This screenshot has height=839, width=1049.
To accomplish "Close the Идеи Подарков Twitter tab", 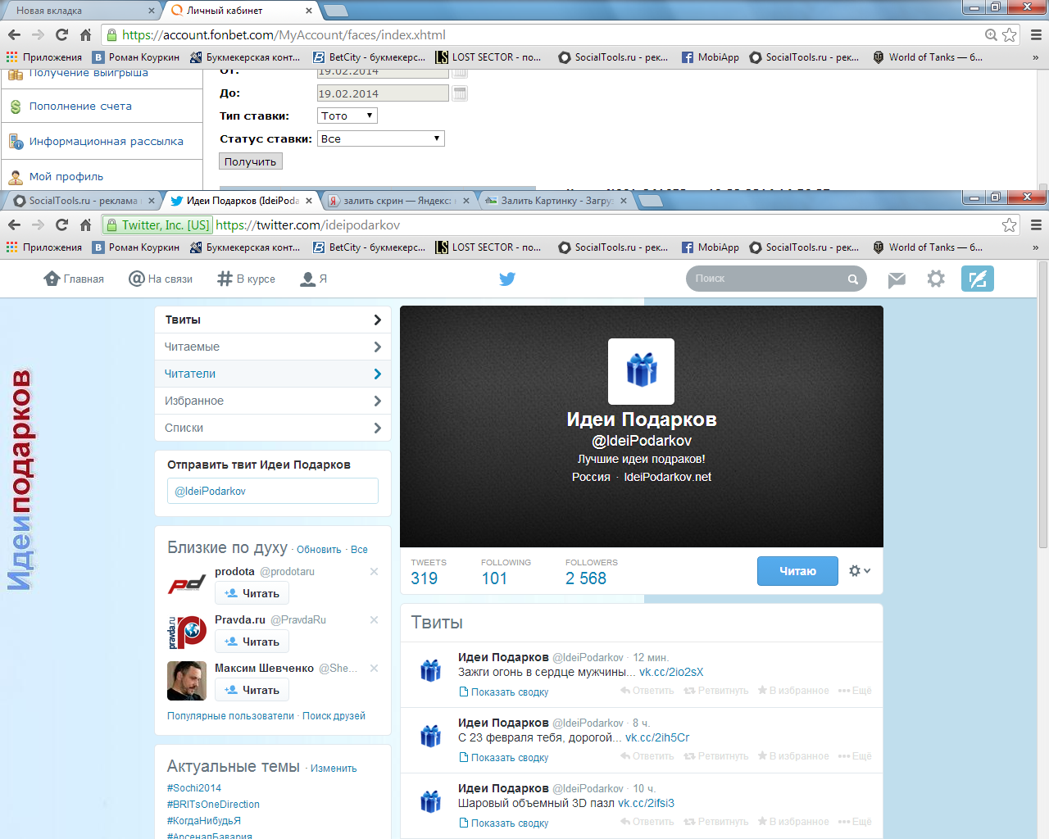I will 309,200.
